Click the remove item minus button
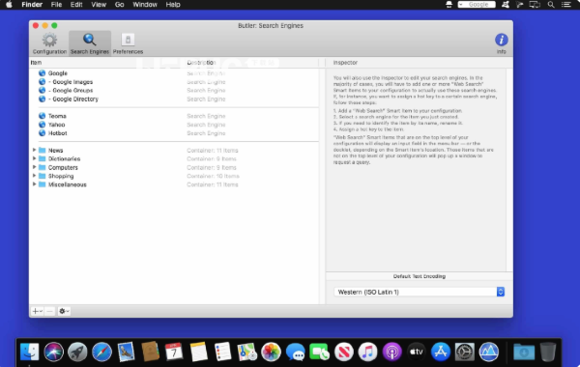The width and height of the screenshot is (580, 367). (49, 311)
